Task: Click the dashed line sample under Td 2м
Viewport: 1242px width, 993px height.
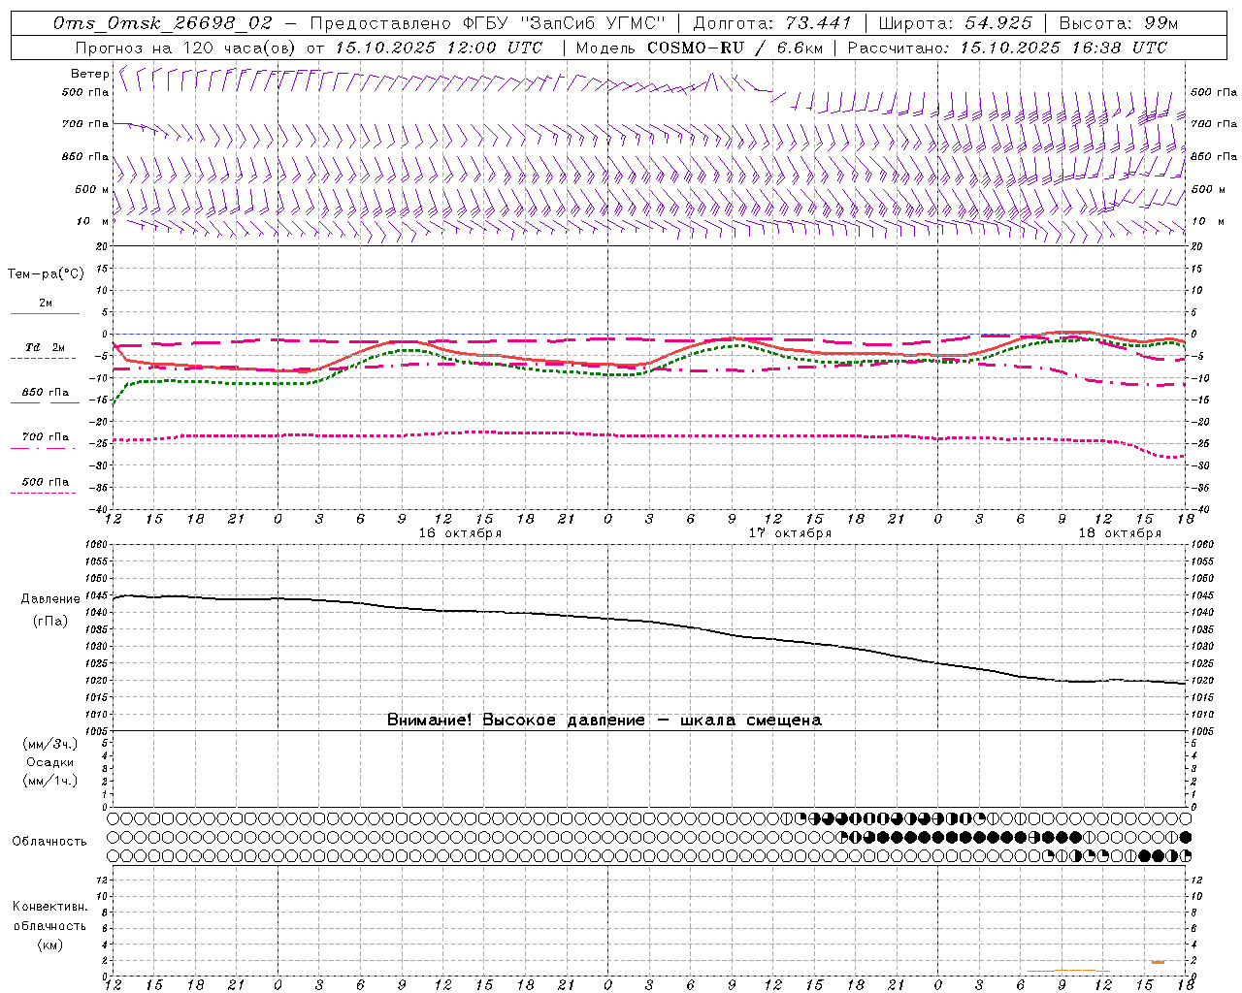Action: (x=43, y=359)
